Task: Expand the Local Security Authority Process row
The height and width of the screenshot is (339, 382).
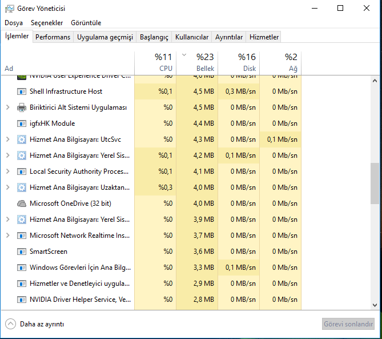Action: tap(8, 172)
